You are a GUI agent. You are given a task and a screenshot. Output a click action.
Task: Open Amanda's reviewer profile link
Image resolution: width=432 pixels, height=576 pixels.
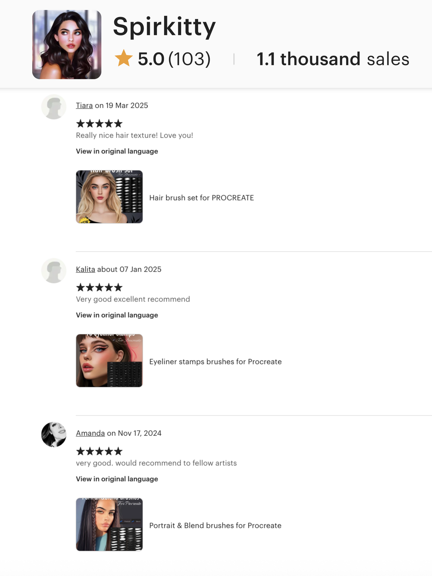coord(90,433)
